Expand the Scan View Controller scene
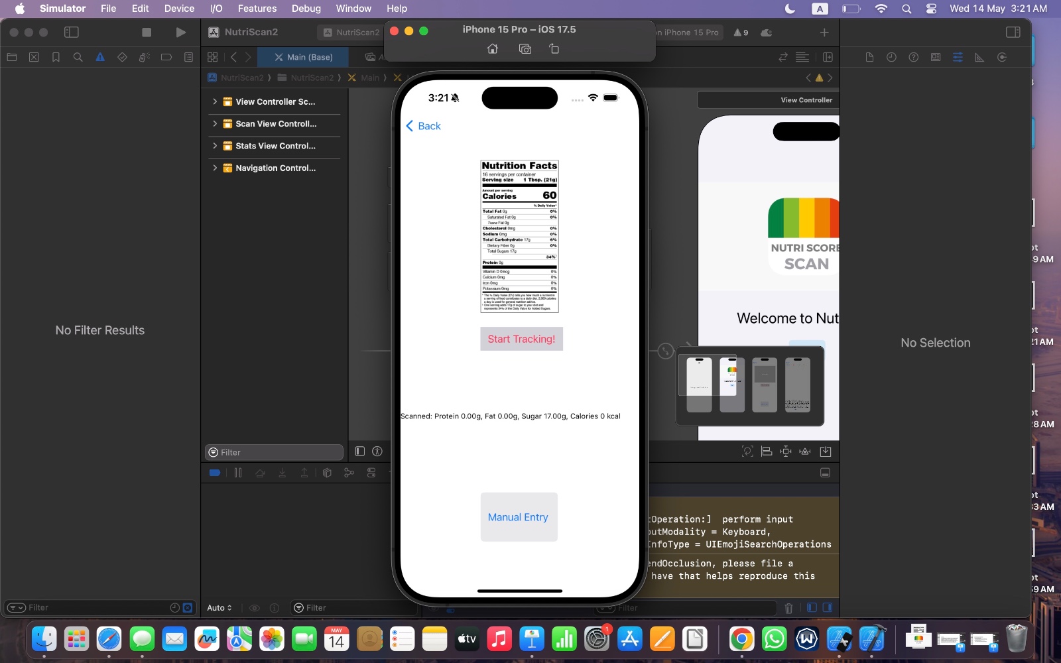Viewport: 1061px width, 663px height. pos(215,124)
